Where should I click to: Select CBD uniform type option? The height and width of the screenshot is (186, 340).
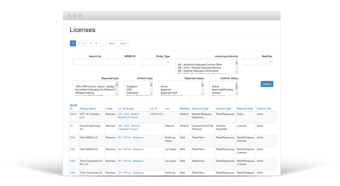(x=129, y=89)
